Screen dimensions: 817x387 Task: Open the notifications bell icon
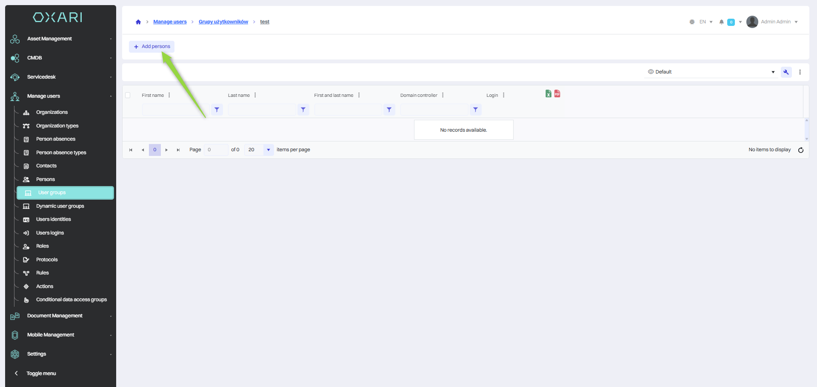pyautogui.click(x=721, y=22)
